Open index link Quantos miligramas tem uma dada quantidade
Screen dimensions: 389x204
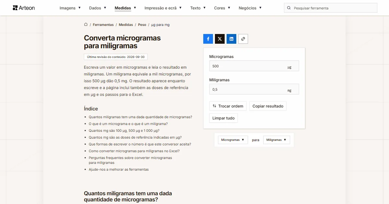[140, 117]
